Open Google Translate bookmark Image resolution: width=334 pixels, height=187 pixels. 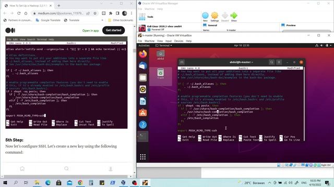(48, 20)
